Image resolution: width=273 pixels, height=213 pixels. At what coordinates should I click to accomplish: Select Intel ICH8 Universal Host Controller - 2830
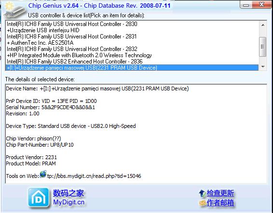(x=132, y=24)
